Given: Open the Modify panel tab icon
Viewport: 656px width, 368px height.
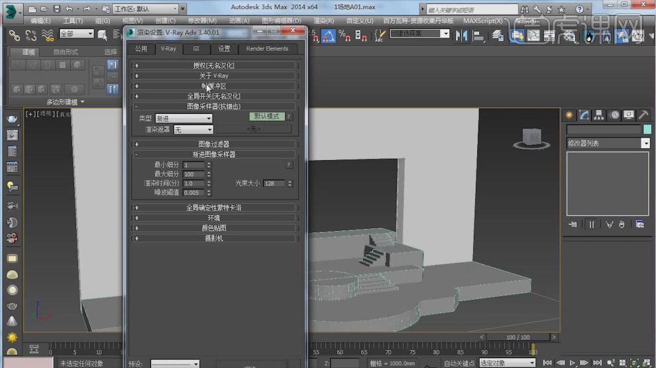Looking at the screenshot, I should tap(584, 115).
